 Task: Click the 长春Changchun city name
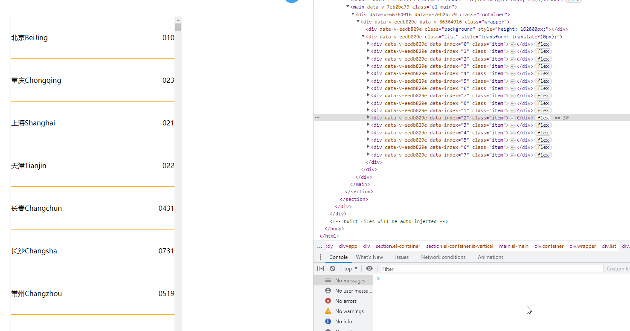tap(37, 208)
